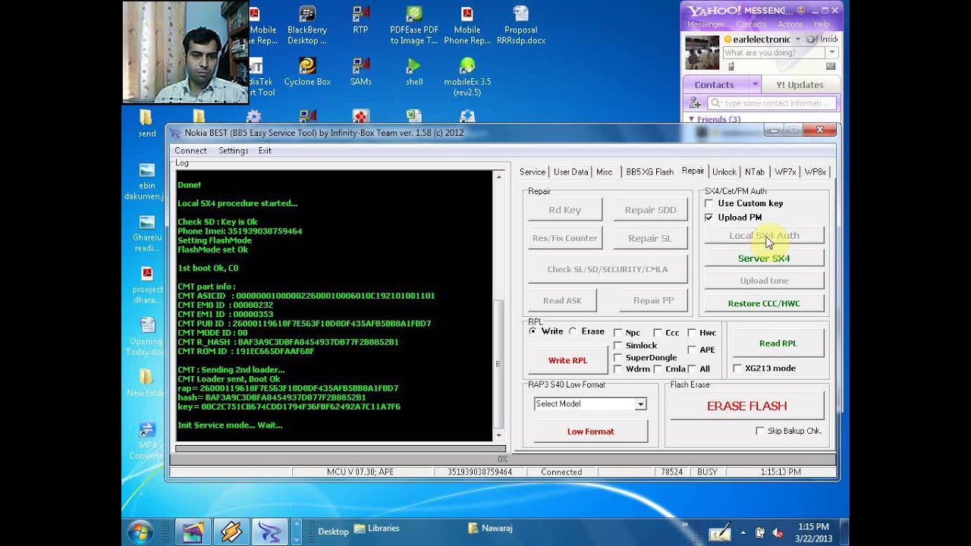Click the Low Format button
This screenshot has width=971, height=546.
tap(591, 431)
